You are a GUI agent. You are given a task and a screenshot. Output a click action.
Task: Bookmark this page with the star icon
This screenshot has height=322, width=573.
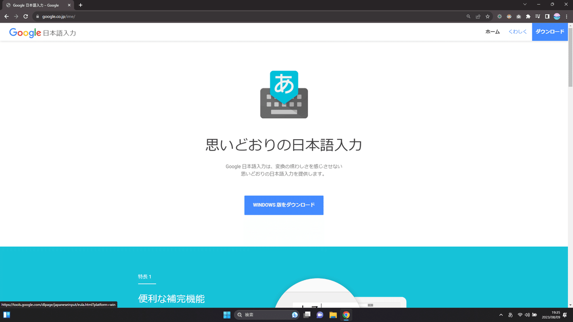coord(488,16)
